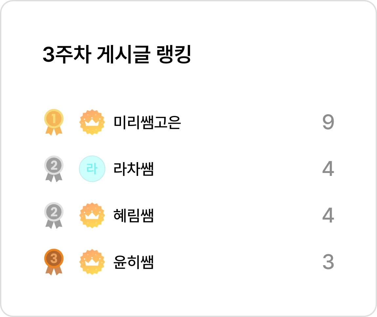This screenshot has width=377, height=317.
Task: Click the word 게시글 in the heading
Action: point(124,54)
